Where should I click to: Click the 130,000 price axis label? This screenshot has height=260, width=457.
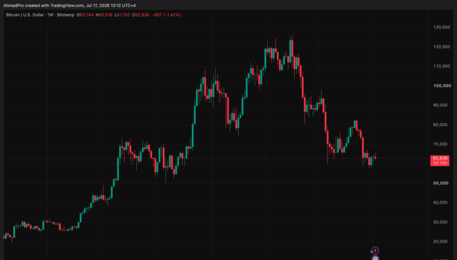(441, 27)
